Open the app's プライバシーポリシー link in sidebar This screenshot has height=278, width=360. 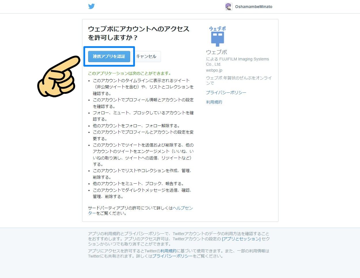point(226,93)
